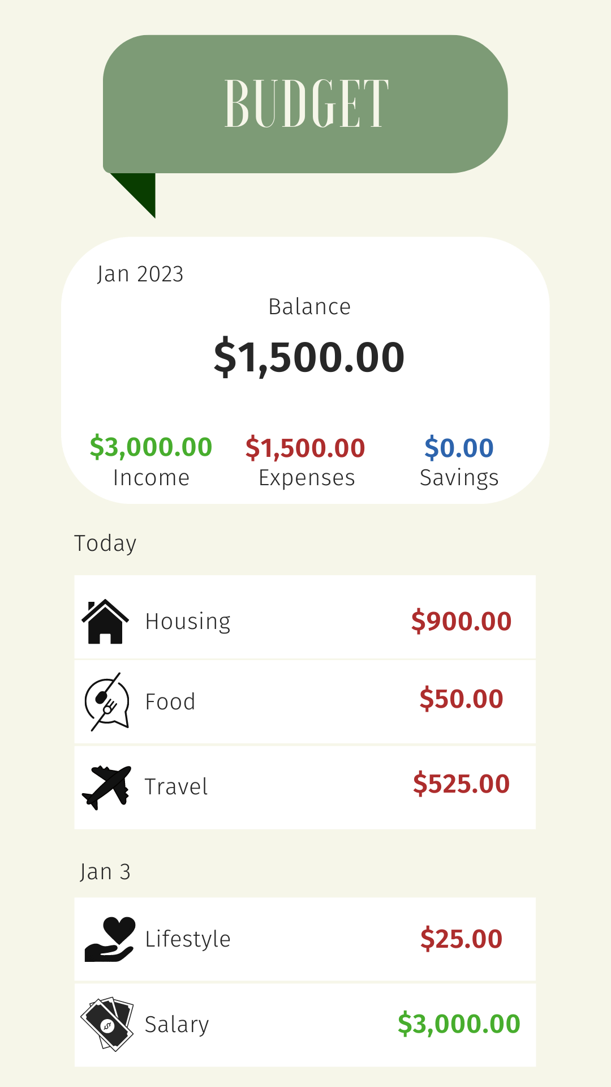Tap the Food fork and spoon icon
Viewport: 611px width, 1087px height.
click(x=107, y=701)
